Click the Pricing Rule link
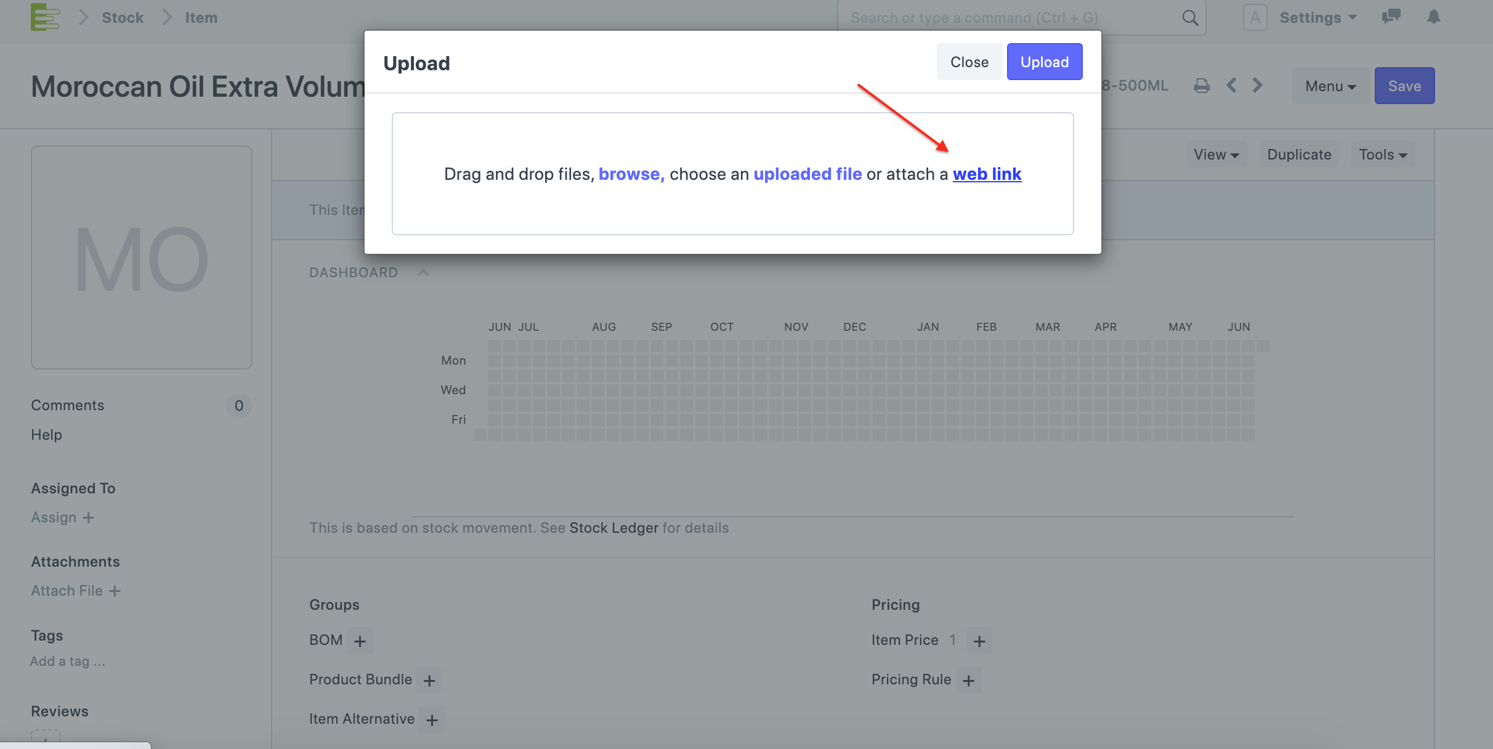Screen dimensions: 1493x749 point(911,680)
